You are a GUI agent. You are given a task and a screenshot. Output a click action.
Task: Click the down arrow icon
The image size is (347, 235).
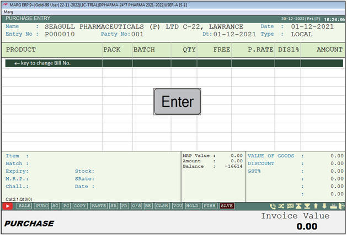click(324, 206)
